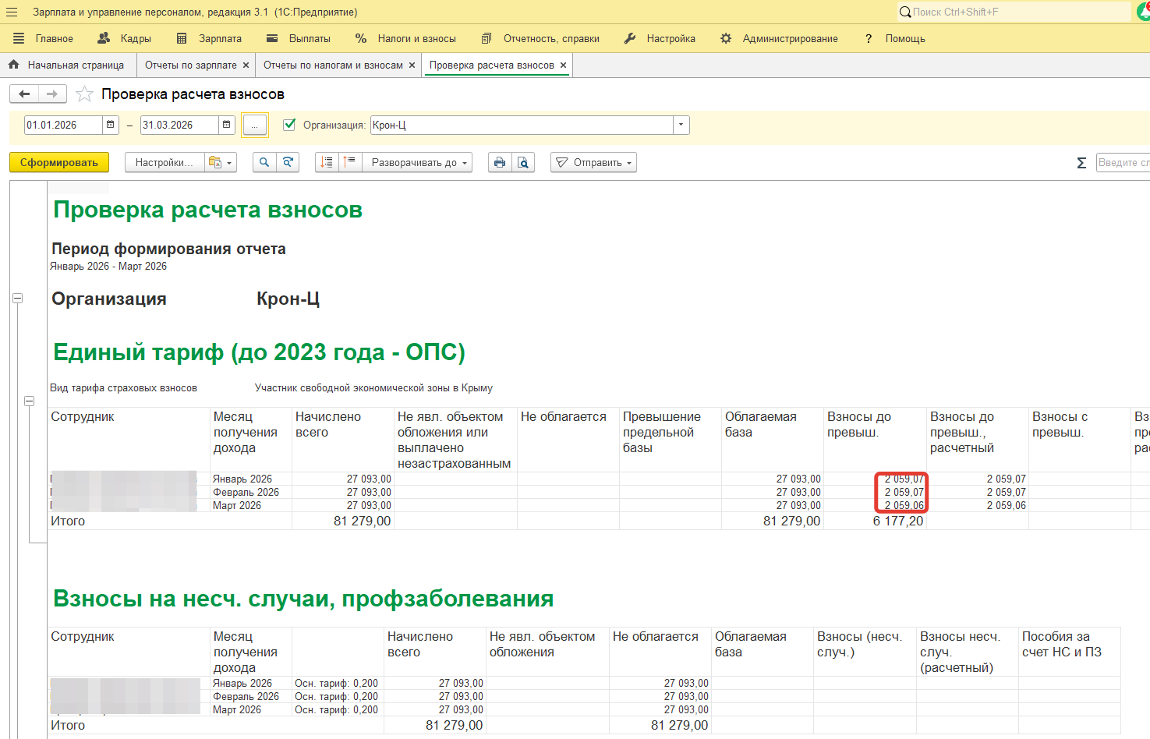Open print preview icon
This screenshot has width=1150, height=739.
[x=523, y=162]
